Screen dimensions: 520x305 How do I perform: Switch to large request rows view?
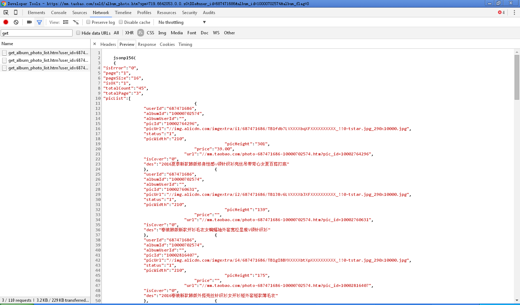point(66,22)
